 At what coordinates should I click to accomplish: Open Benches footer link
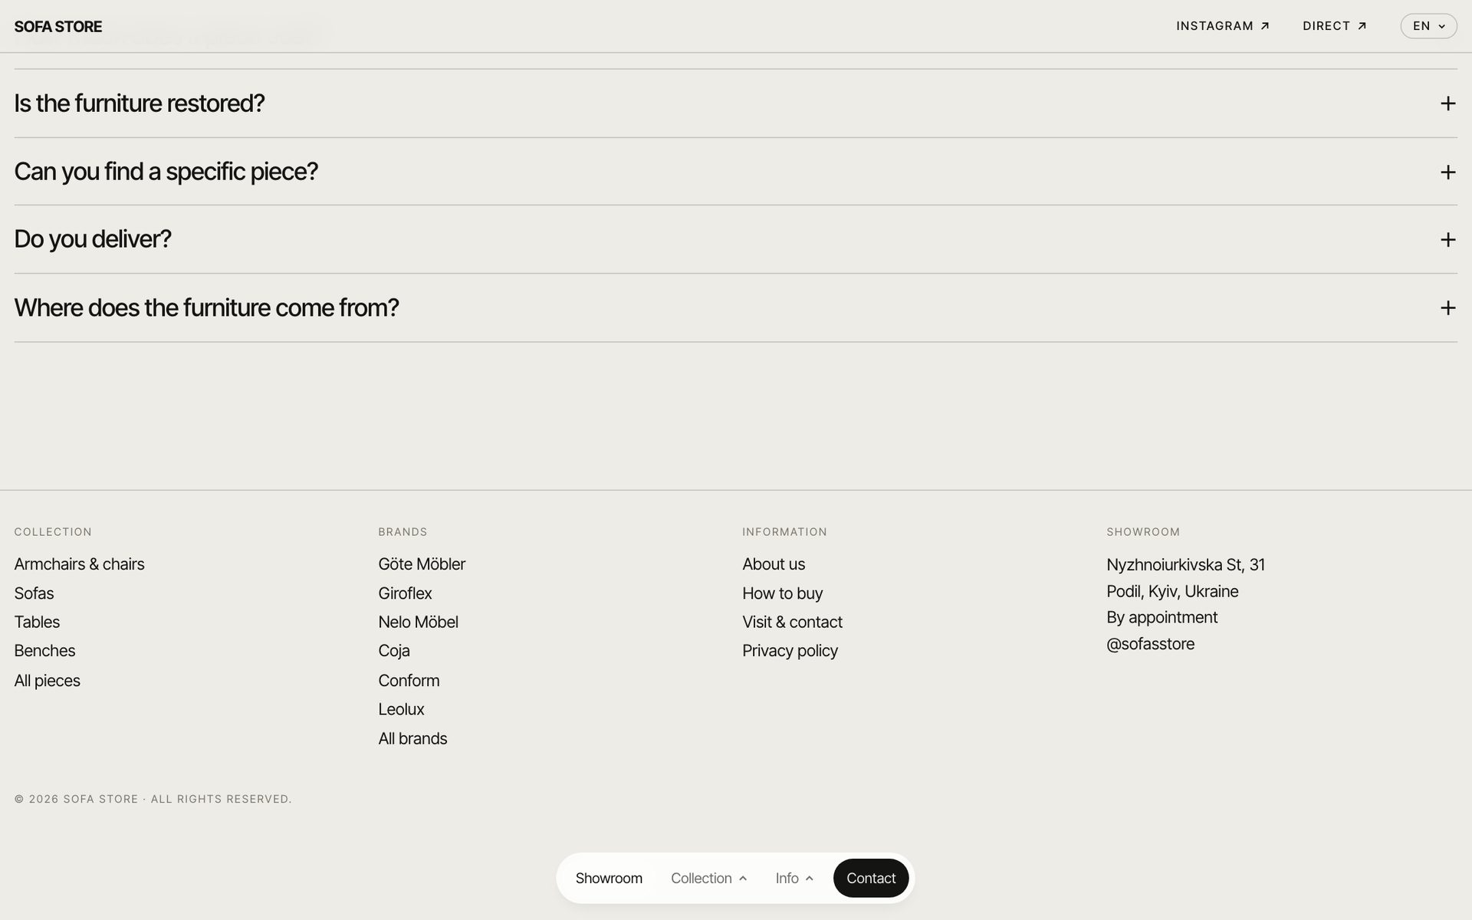click(x=44, y=651)
